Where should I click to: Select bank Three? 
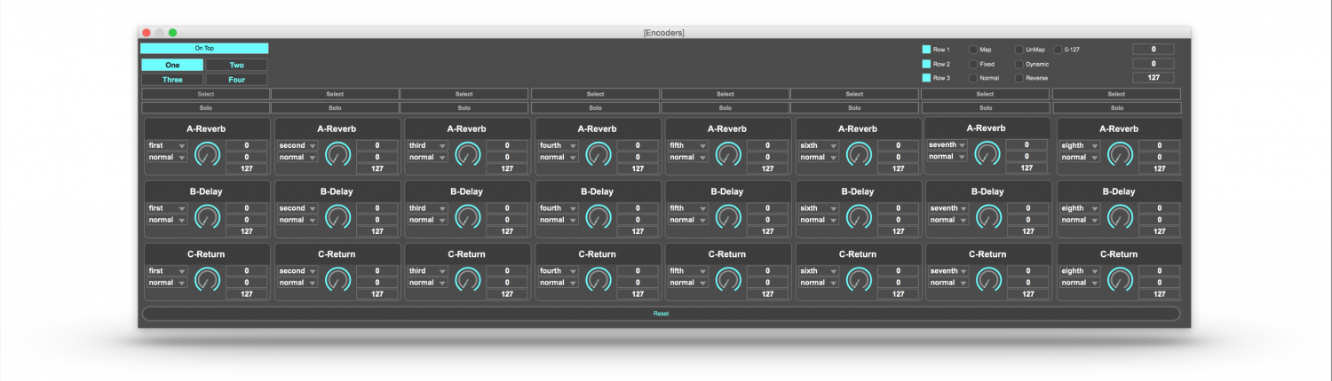(172, 80)
